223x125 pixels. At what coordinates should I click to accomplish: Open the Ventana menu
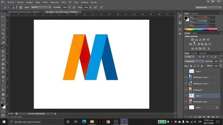pos(84,2)
